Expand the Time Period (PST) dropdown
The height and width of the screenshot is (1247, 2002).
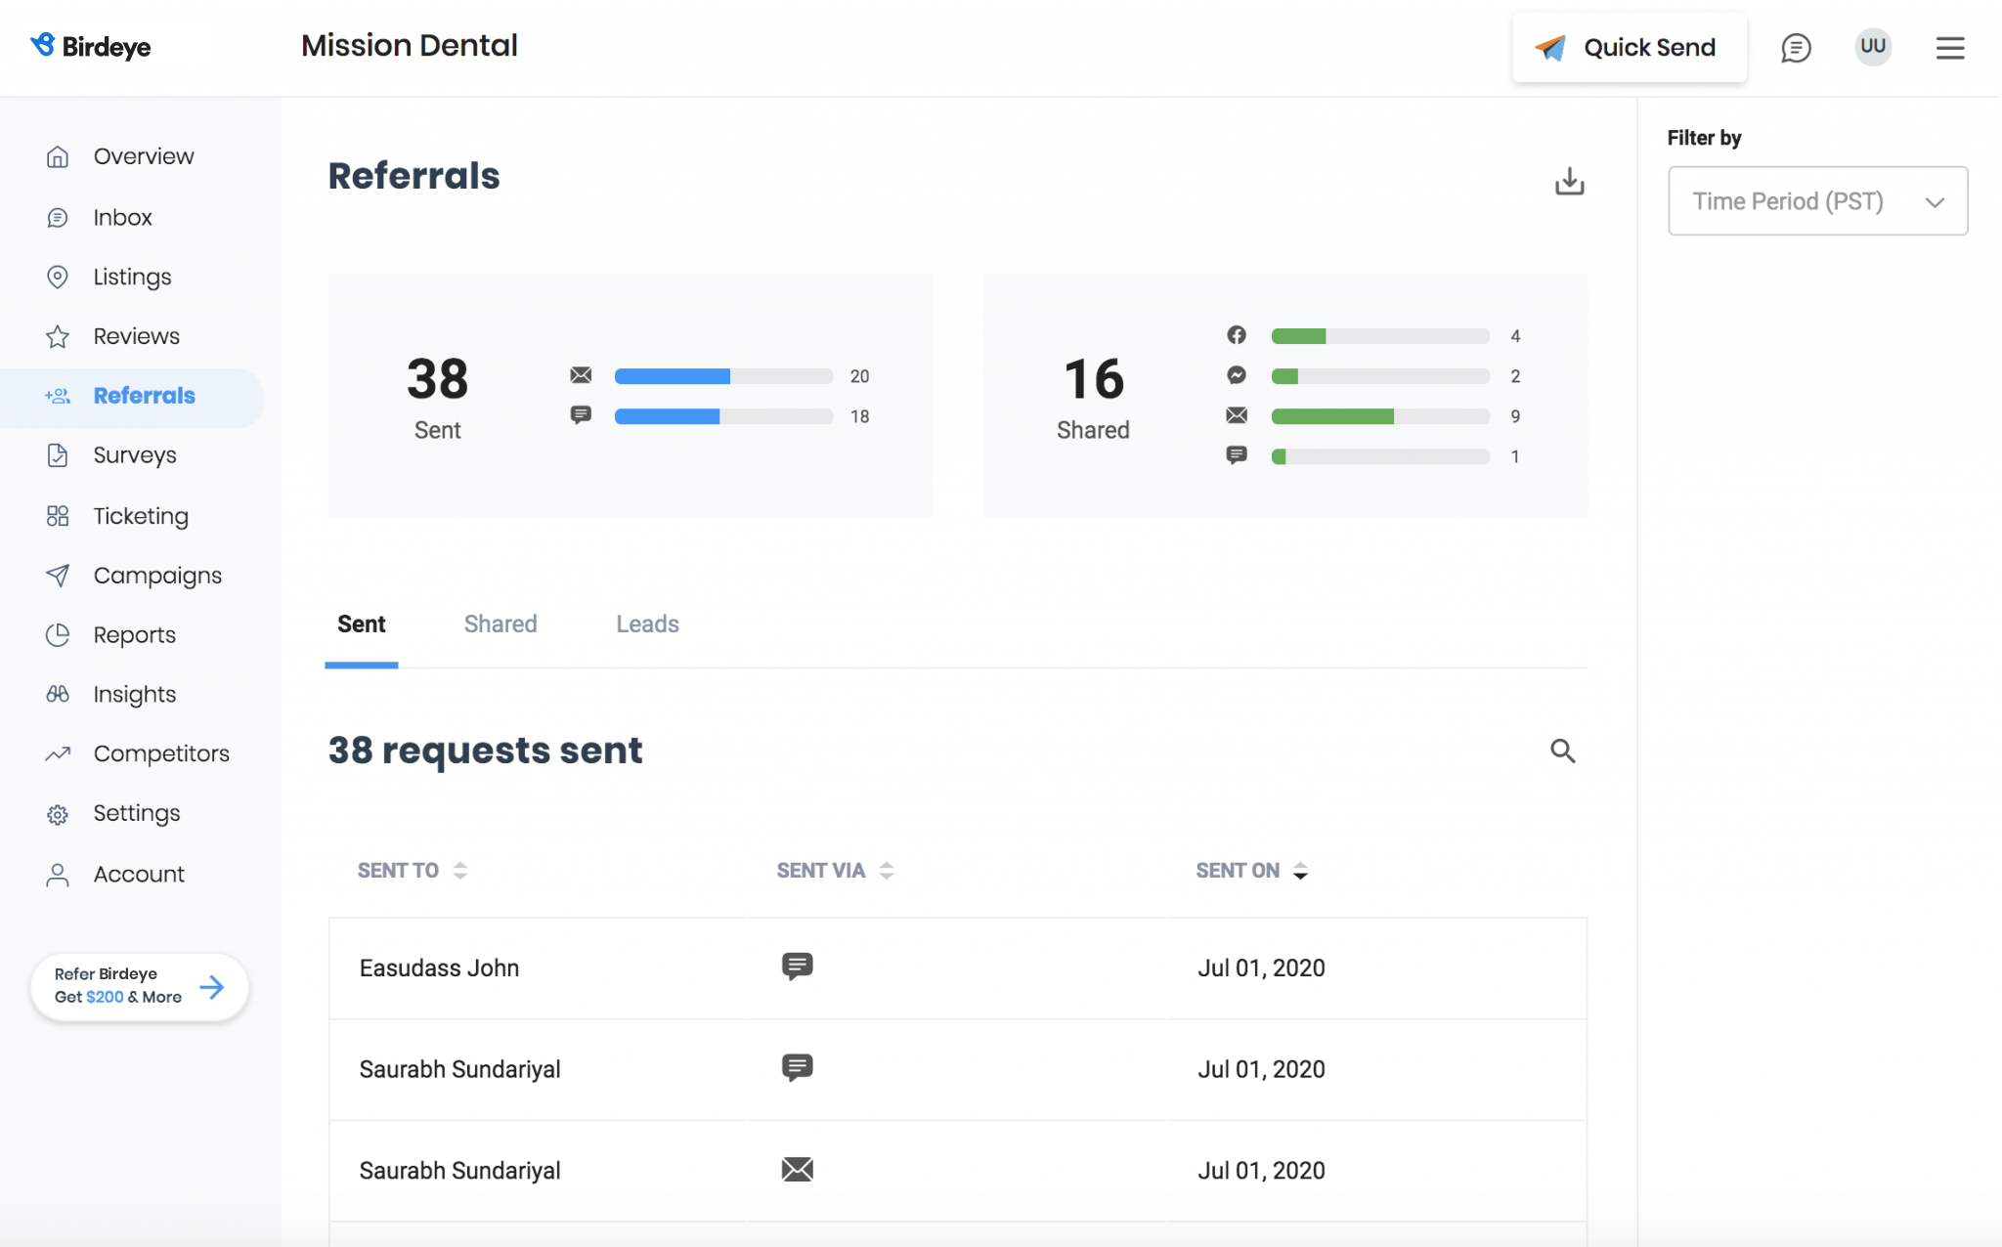point(1816,200)
